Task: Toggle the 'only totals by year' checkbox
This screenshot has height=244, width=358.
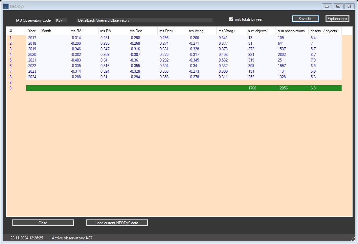Action: 231,19
